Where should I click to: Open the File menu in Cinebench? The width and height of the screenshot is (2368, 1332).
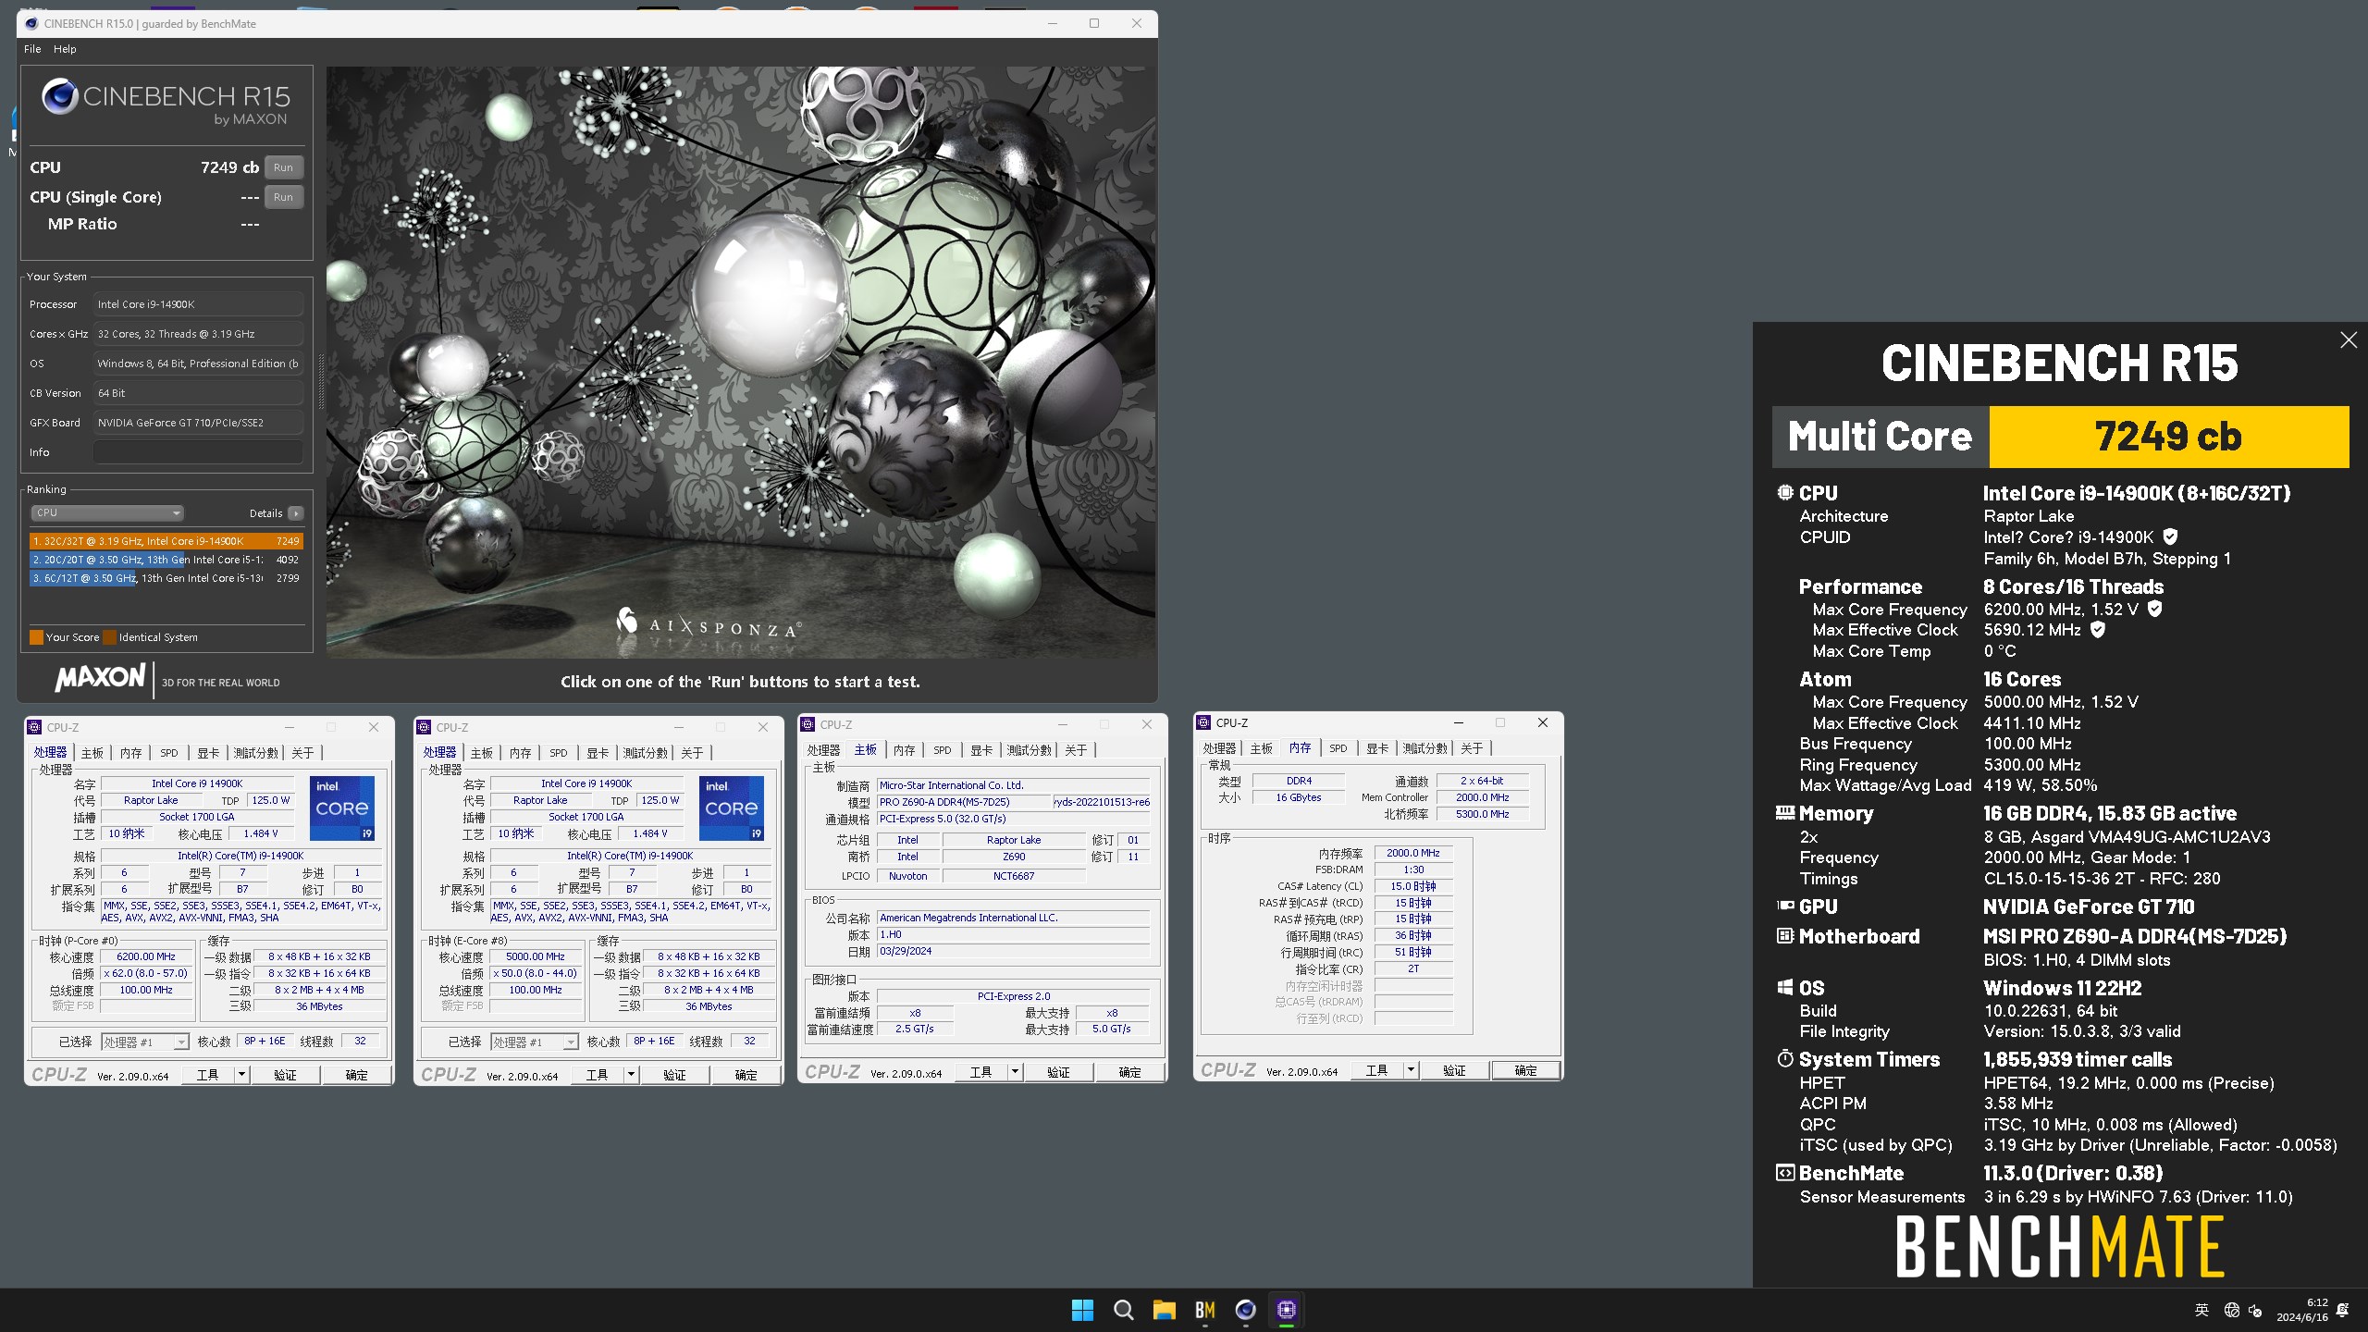click(32, 49)
